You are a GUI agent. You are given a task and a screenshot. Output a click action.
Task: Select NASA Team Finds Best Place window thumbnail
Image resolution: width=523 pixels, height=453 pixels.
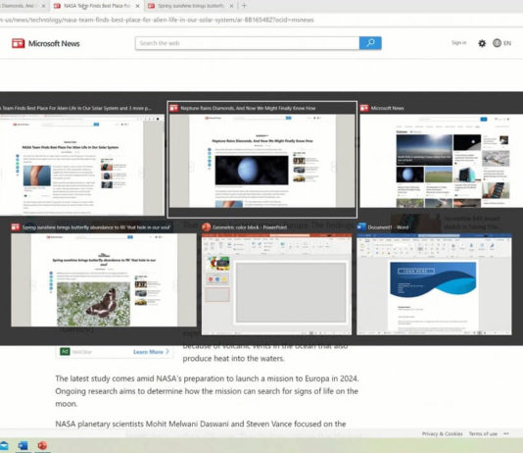[x=81, y=160]
